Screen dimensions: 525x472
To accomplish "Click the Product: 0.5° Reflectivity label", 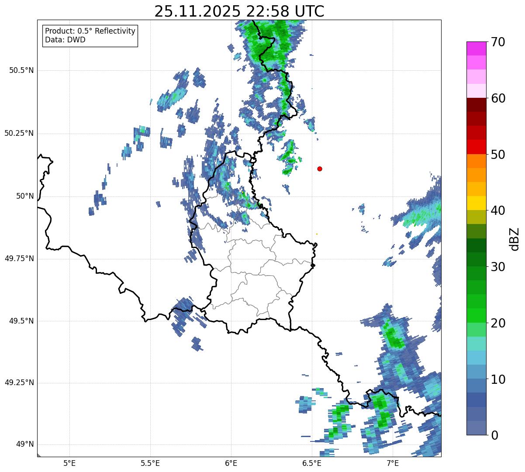I will (x=90, y=31).
